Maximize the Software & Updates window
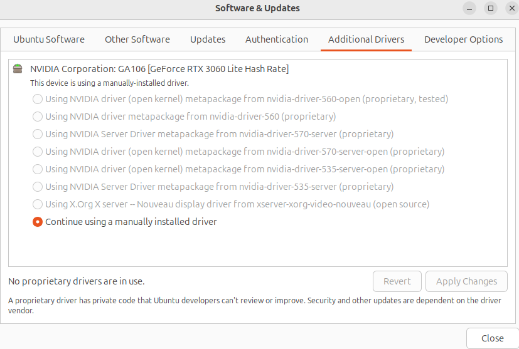The width and height of the screenshot is (519, 349). point(491,8)
